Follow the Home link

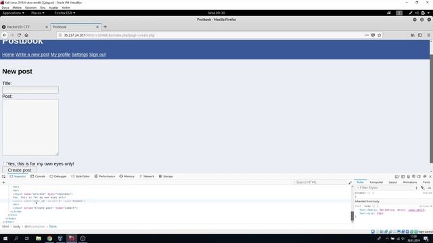click(8, 55)
